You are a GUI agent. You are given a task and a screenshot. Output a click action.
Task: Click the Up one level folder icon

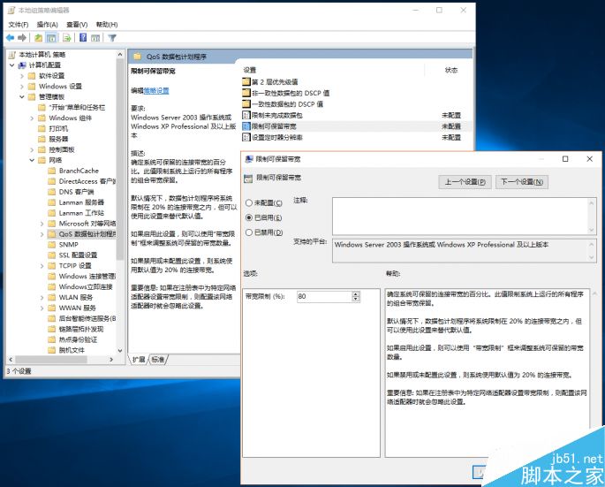point(40,38)
